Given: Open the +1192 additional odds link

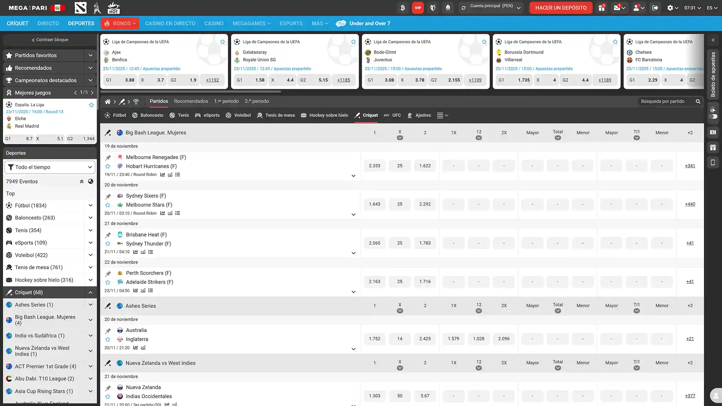Looking at the screenshot, I should click(x=212, y=80).
